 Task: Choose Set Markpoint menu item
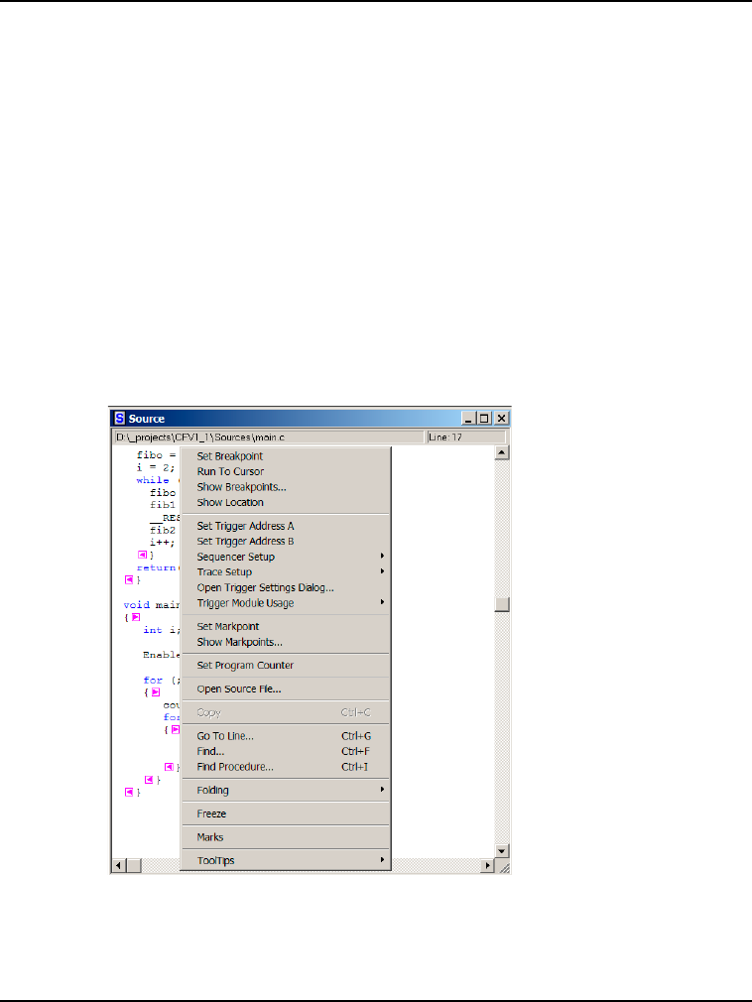(286, 626)
